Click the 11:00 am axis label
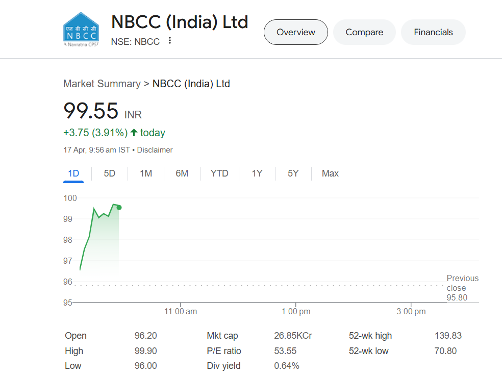Screen dimensions: 502x377 (x=181, y=311)
